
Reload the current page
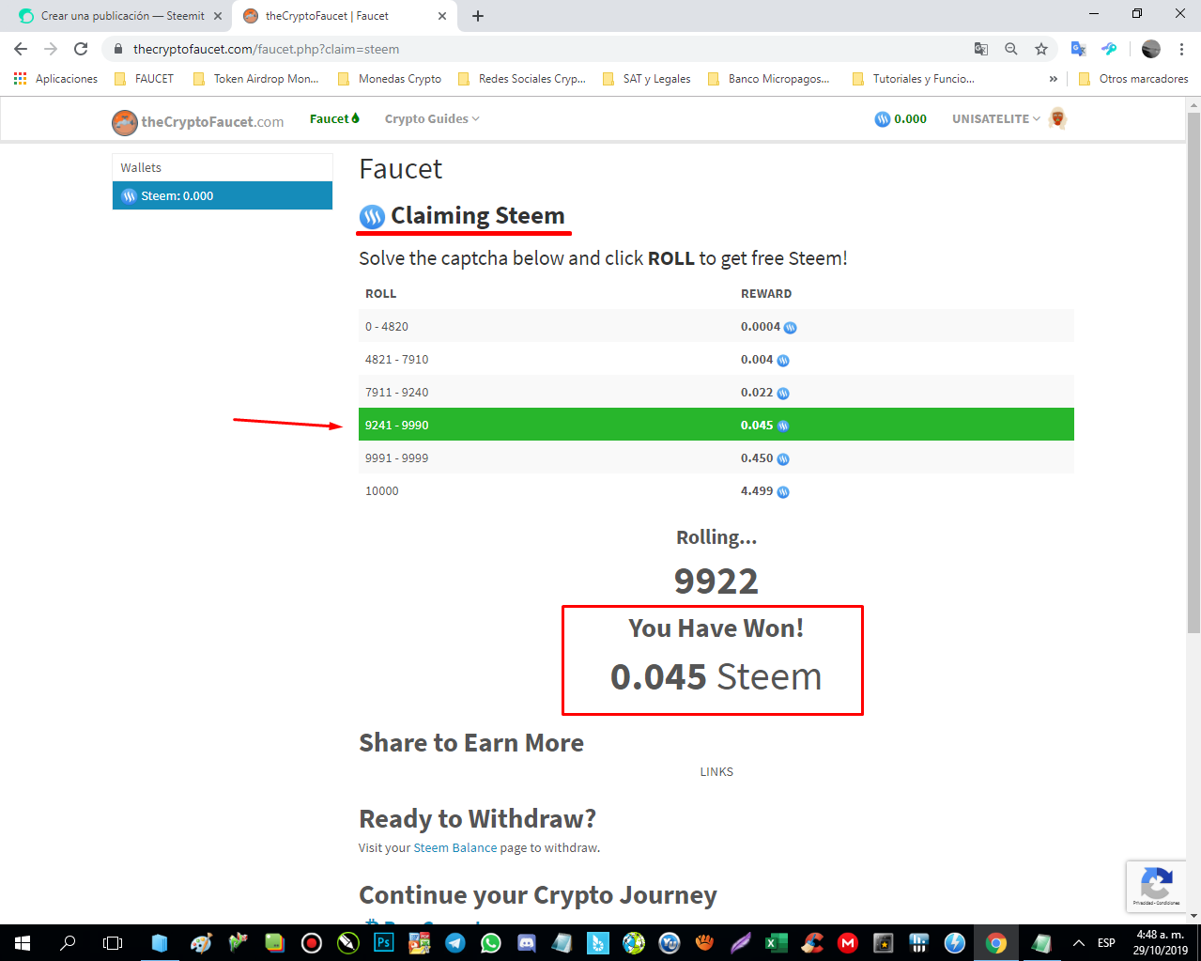pos(82,49)
